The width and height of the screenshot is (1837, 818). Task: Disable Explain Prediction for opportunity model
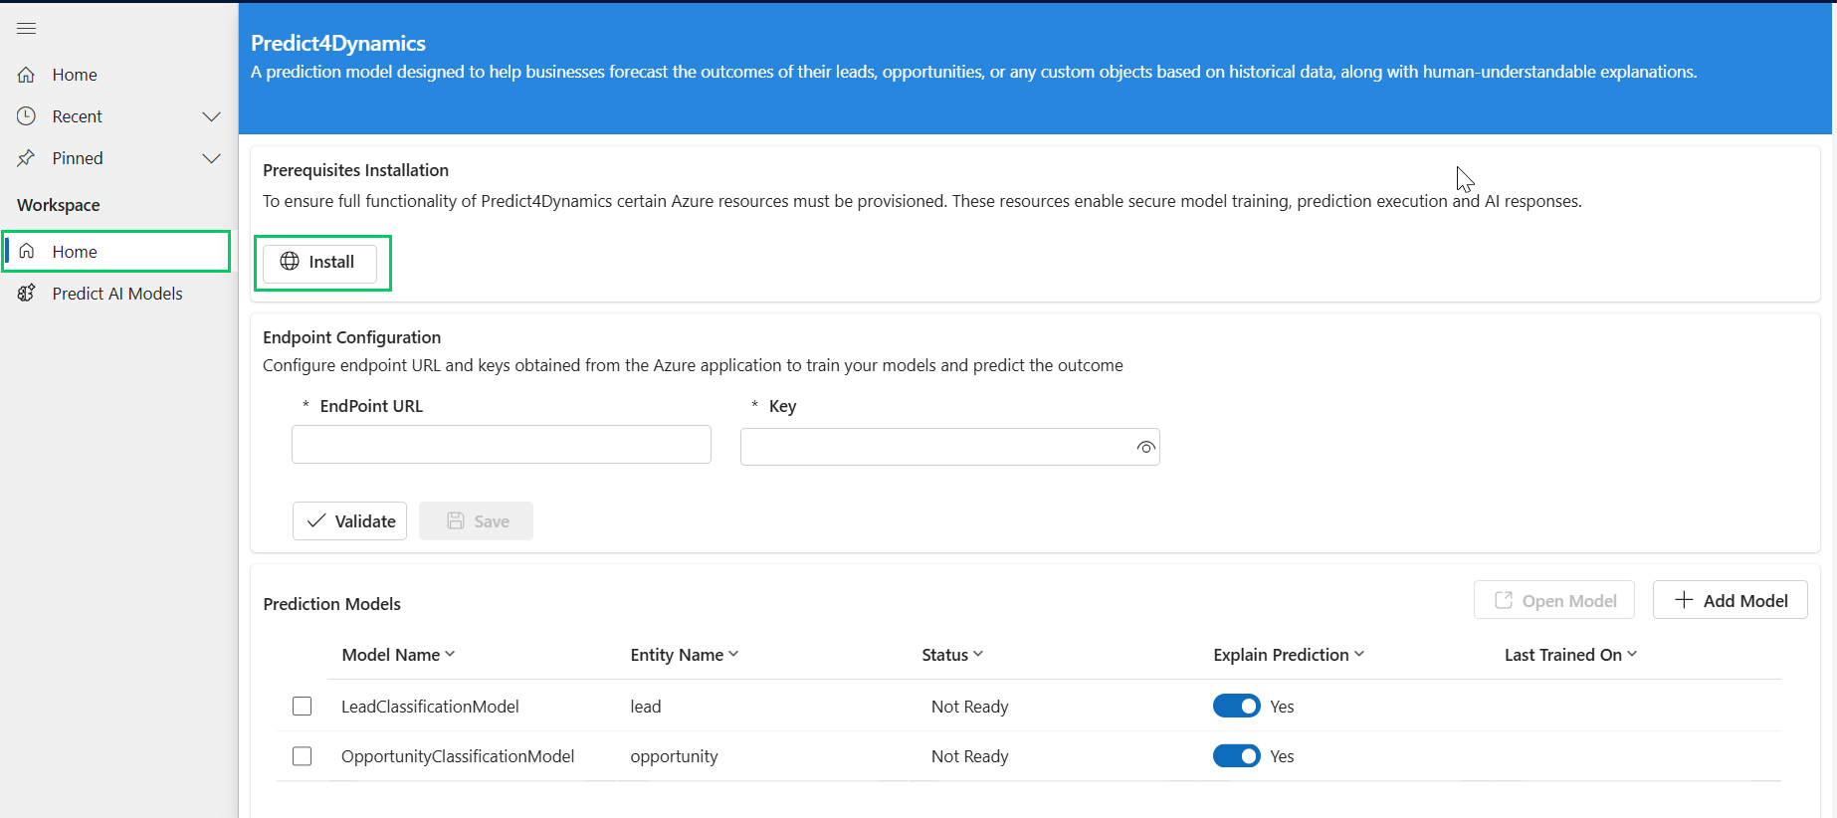tap(1236, 756)
